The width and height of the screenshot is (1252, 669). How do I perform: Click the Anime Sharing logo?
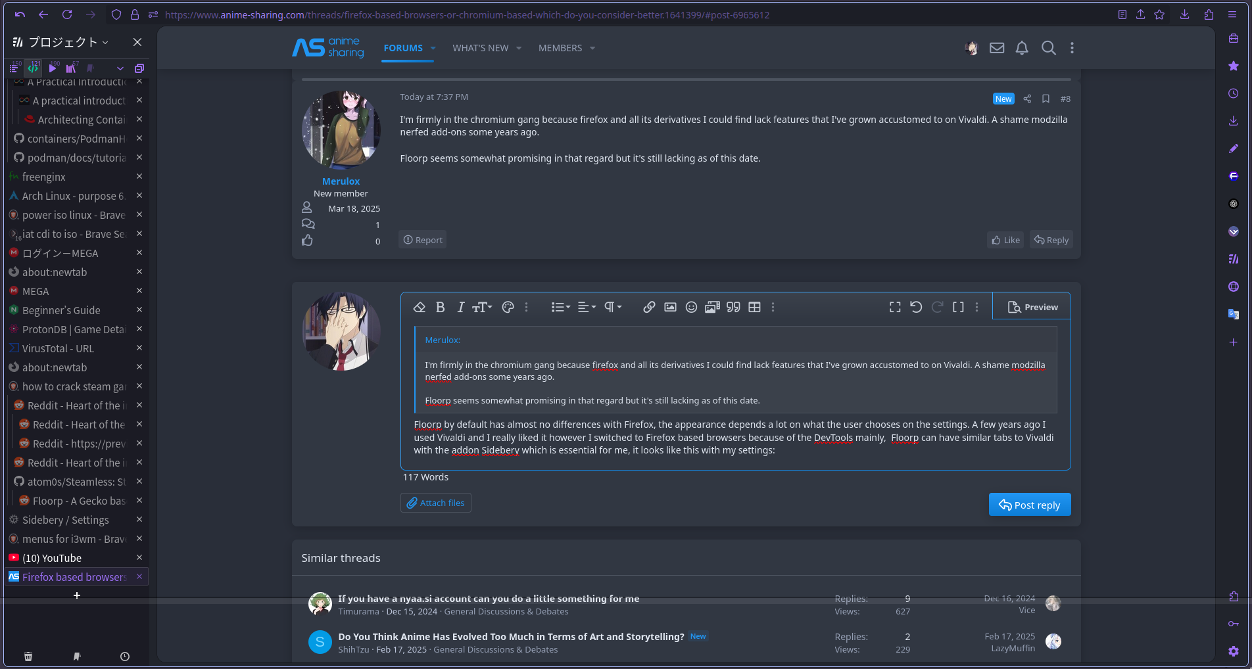click(x=327, y=47)
